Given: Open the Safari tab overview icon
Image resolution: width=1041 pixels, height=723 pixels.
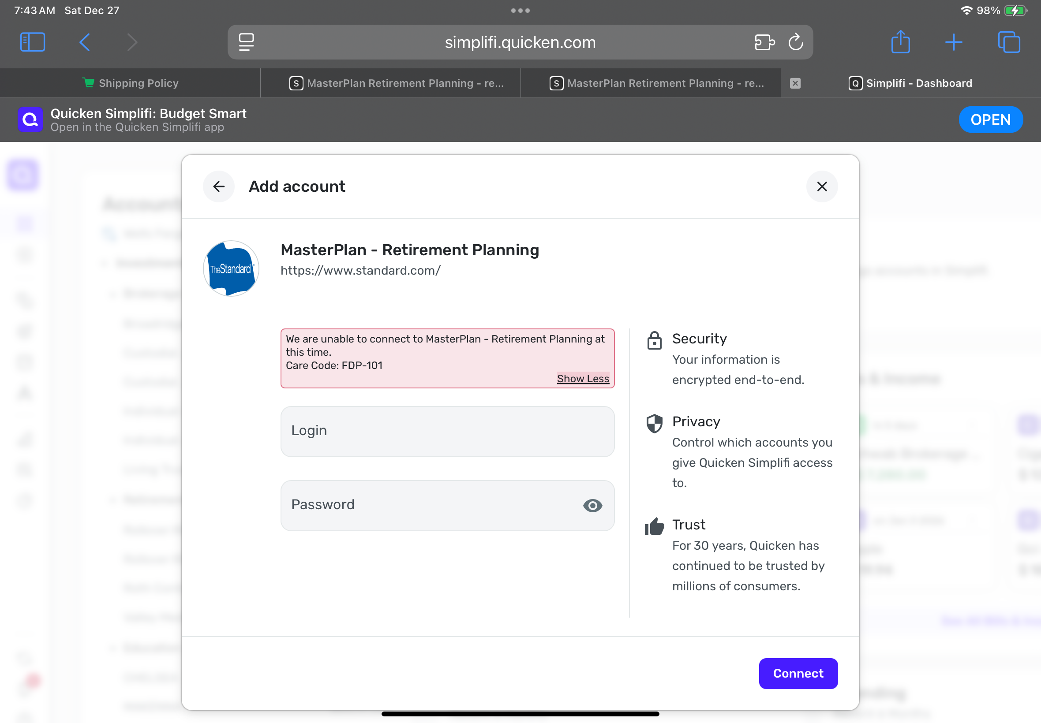Looking at the screenshot, I should pos(1009,42).
